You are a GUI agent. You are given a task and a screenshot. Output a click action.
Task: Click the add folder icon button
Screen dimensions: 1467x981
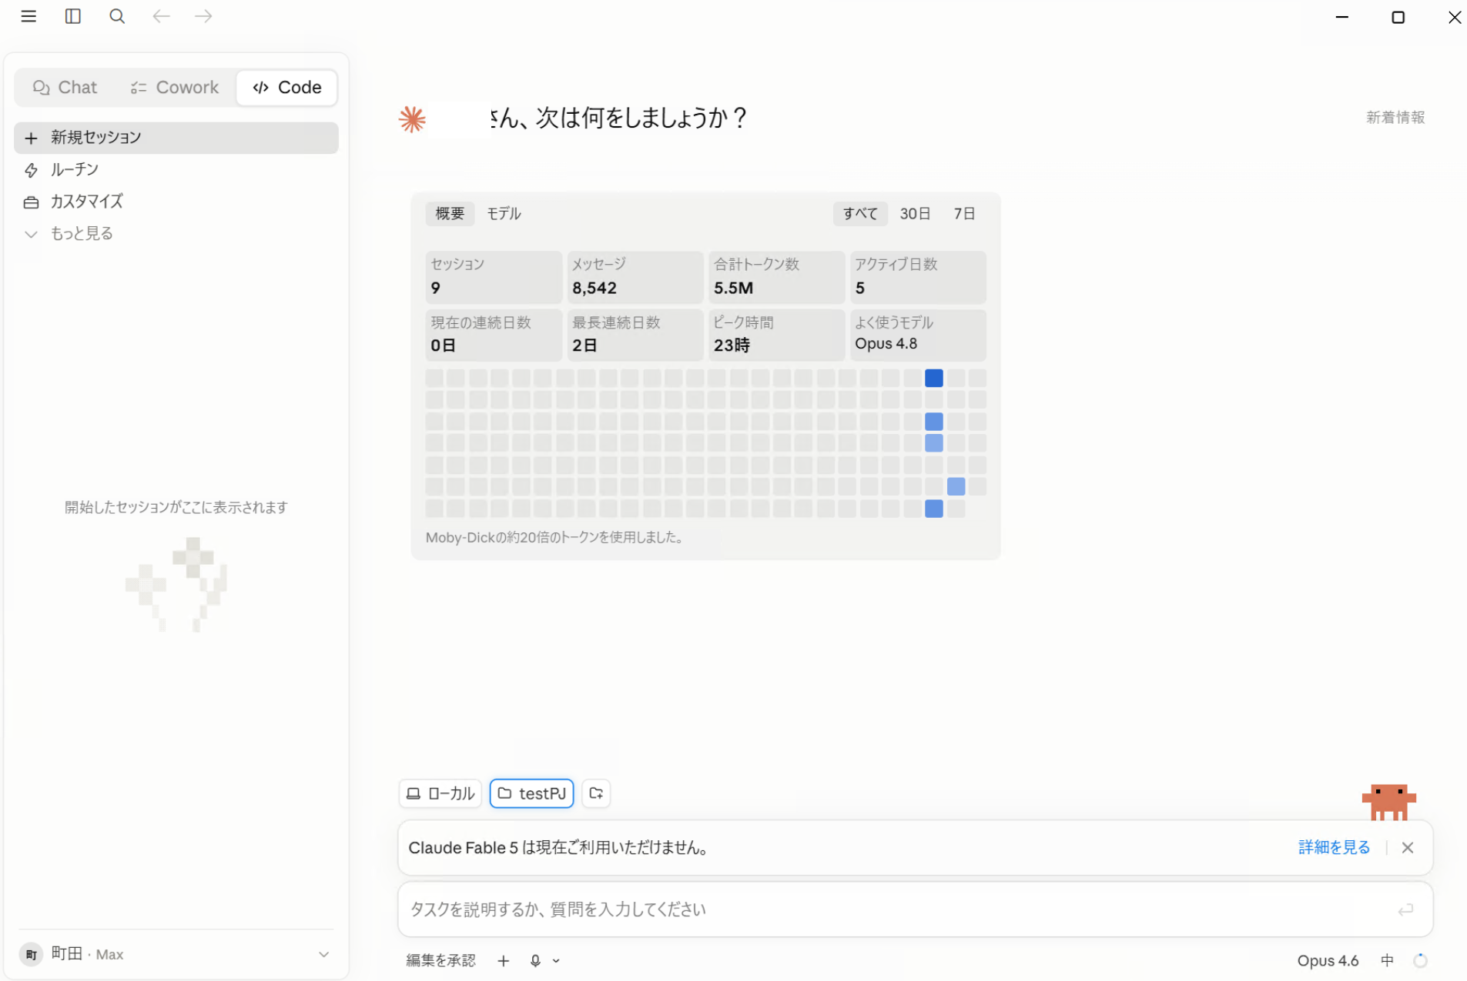tap(596, 793)
